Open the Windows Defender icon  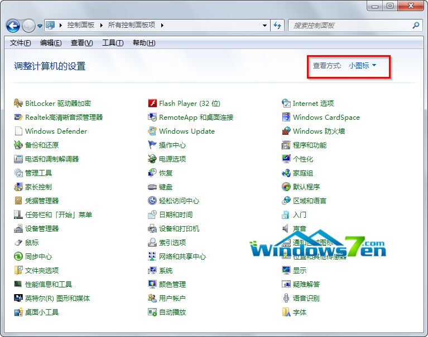click(18, 131)
